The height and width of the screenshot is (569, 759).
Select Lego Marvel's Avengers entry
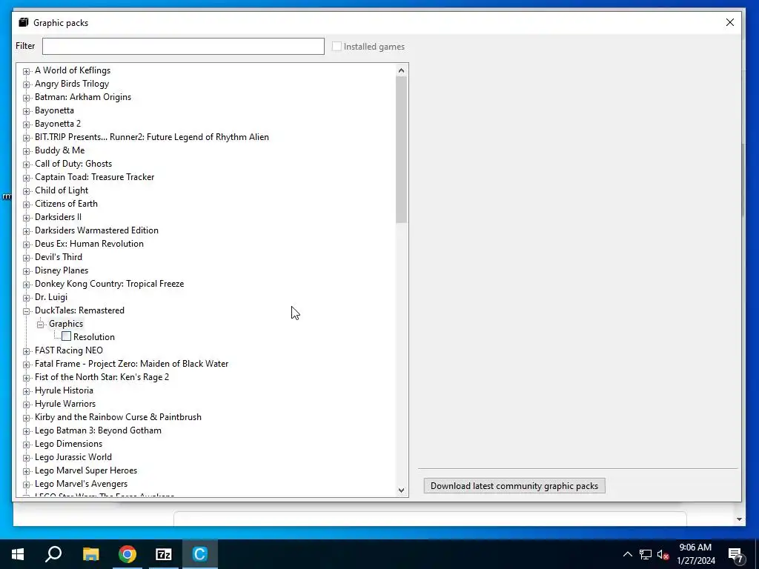click(x=81, y=484)
